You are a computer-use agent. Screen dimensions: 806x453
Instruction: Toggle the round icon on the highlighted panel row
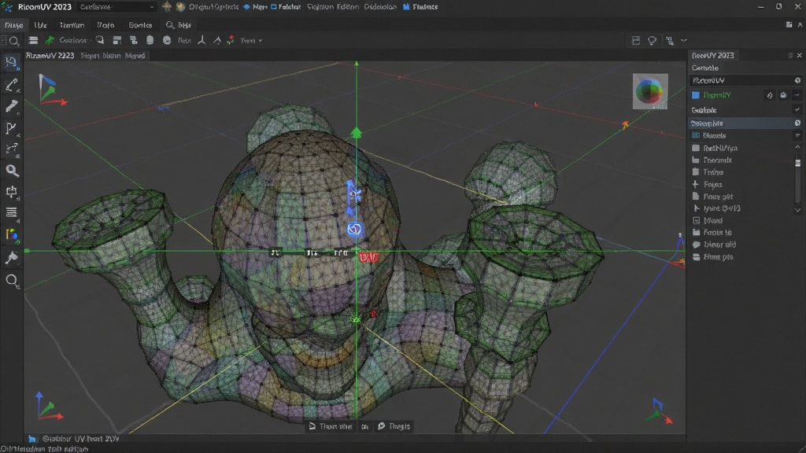point(797,123)
